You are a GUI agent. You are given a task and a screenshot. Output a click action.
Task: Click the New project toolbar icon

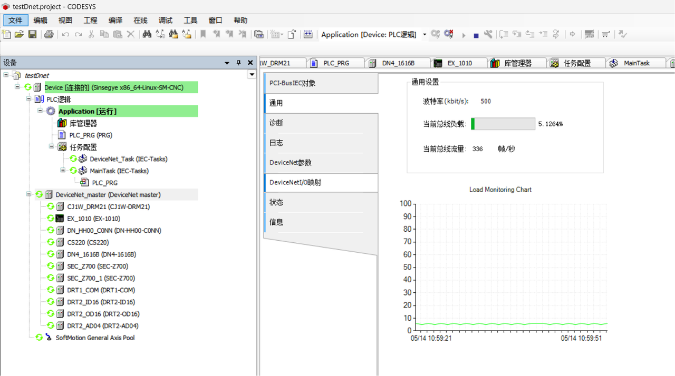click(6, 34)
